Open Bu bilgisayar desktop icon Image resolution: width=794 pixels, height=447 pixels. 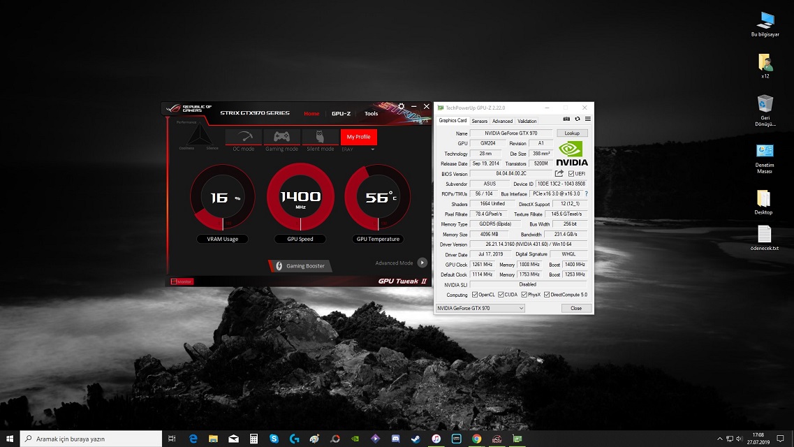point(765,24)
